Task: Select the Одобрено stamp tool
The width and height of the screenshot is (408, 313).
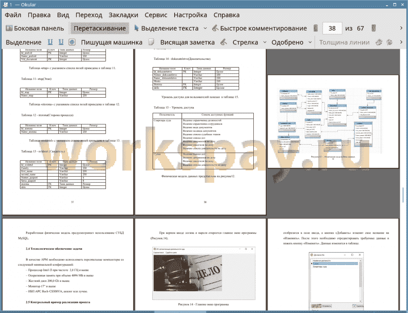Action: [287, 42]
